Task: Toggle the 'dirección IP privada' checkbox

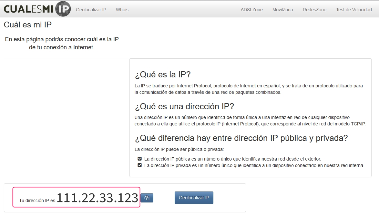Action: pos(139,165)
